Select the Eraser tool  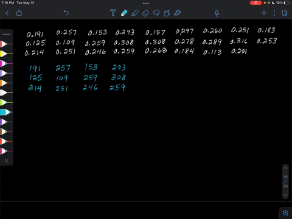point(145,13)
